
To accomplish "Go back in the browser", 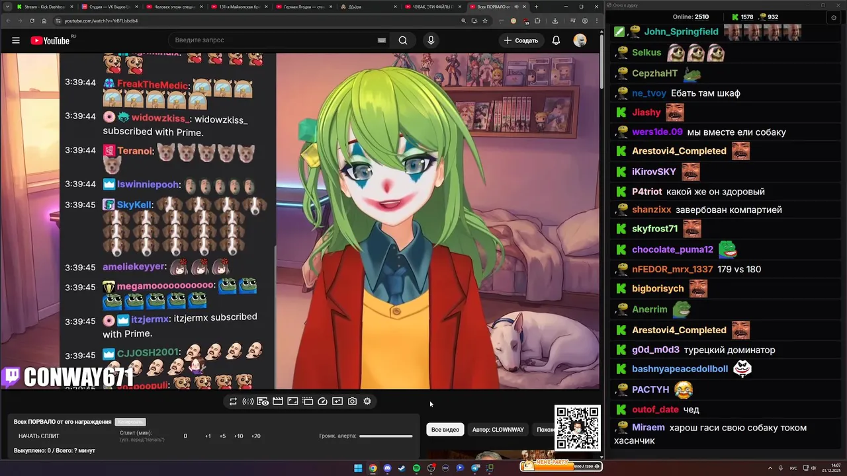I will [x=8, y=20].
